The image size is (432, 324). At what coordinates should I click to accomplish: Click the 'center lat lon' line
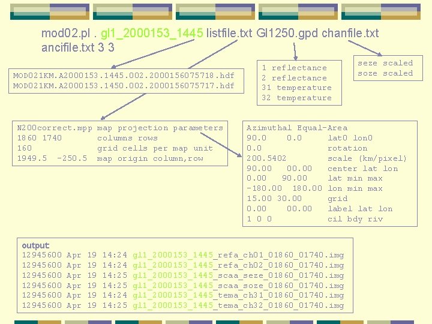pyautogui.click(x=322, y=169)
